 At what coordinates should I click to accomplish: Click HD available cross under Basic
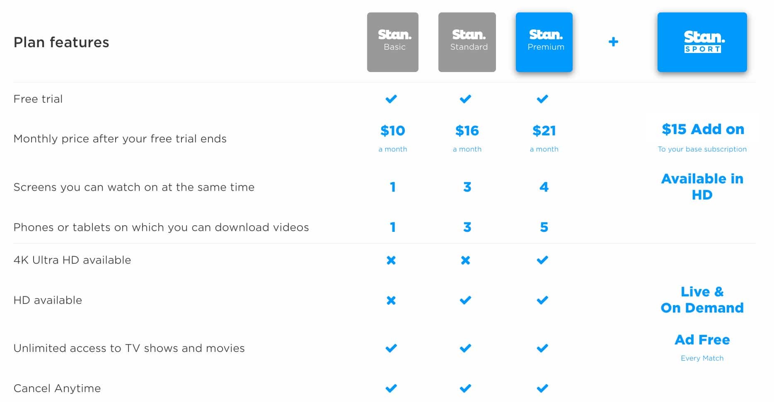[x=391, y=301]
